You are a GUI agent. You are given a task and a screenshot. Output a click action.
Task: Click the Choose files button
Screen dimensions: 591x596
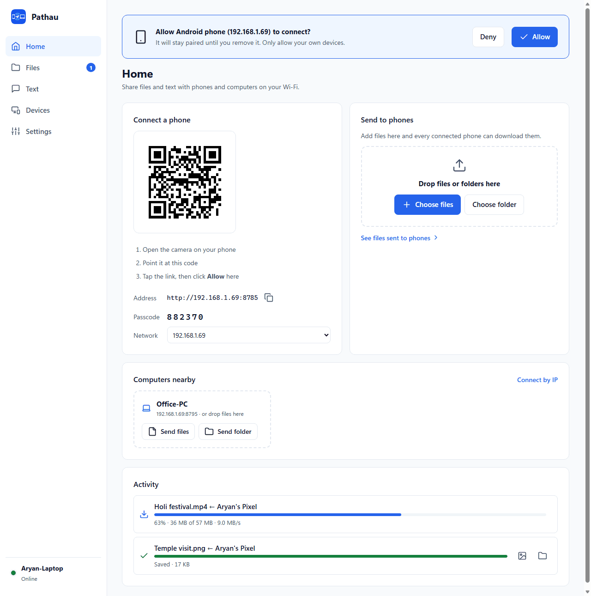428,205
